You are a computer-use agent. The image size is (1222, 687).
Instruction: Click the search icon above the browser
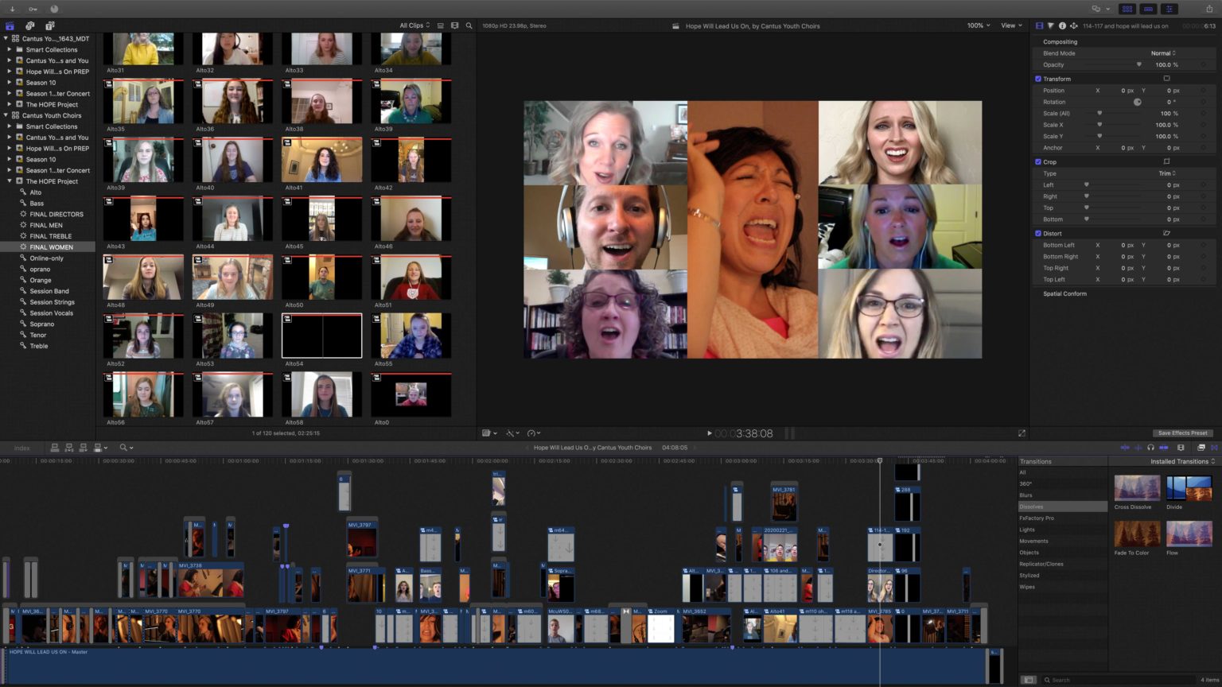[469, 25]
